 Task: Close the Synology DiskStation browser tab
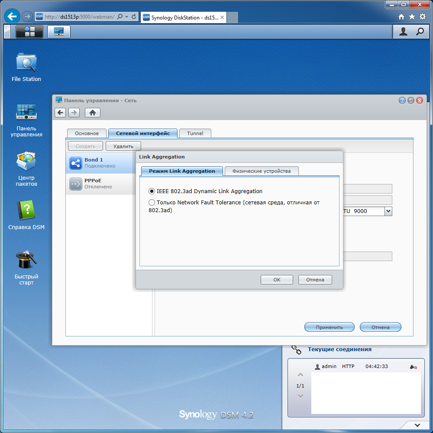(222, 17)
